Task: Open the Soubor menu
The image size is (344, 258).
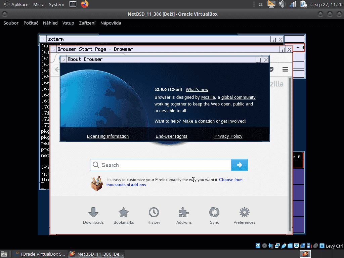Action: click(11, 23)
